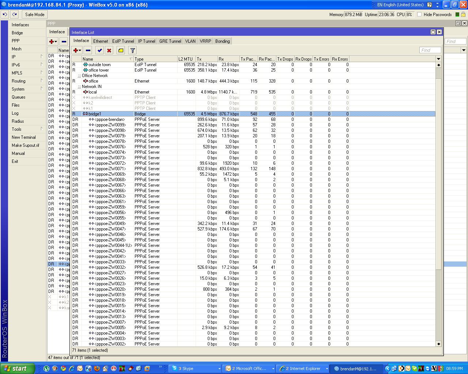Viewport: 468px width, 374px height.
Task: Add a new interface using the plus icon
Action: click(x=75, y=50)
